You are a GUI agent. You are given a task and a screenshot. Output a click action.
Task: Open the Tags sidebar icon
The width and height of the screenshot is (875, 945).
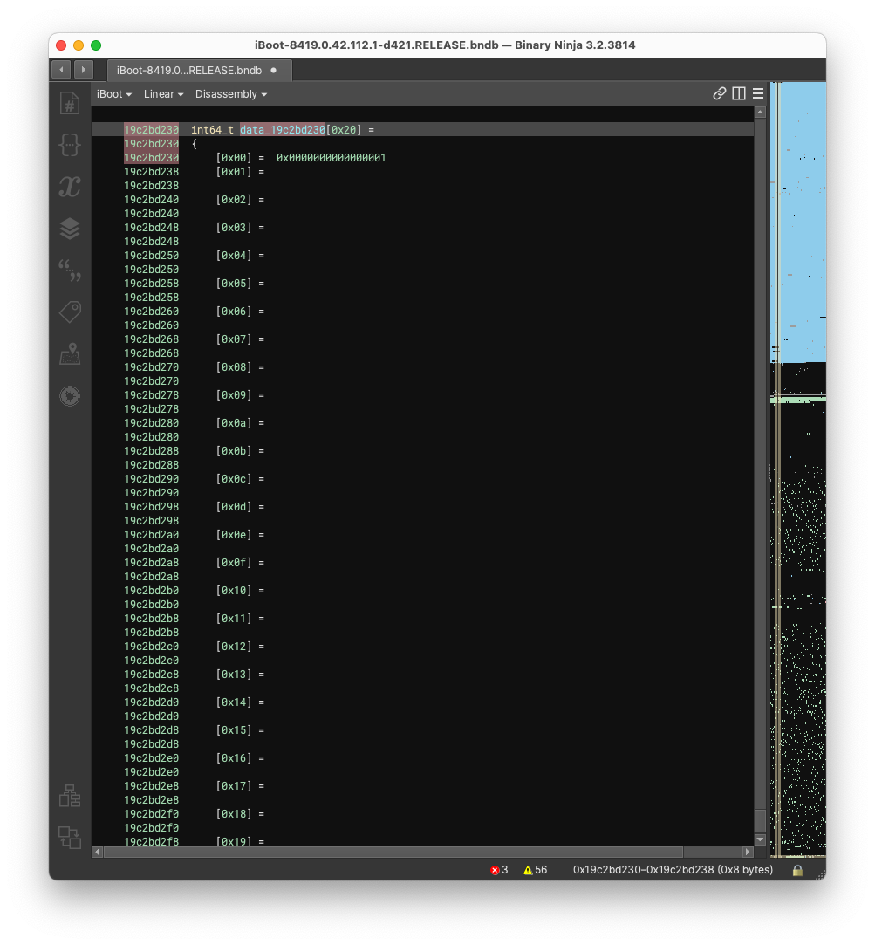(x=70, y=312)
